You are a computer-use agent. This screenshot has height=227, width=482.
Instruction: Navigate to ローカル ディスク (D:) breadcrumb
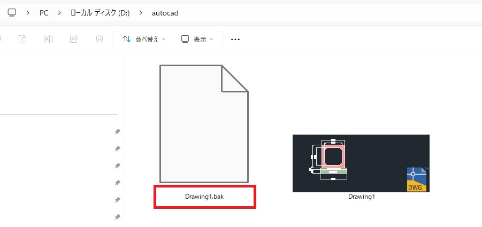100,13
